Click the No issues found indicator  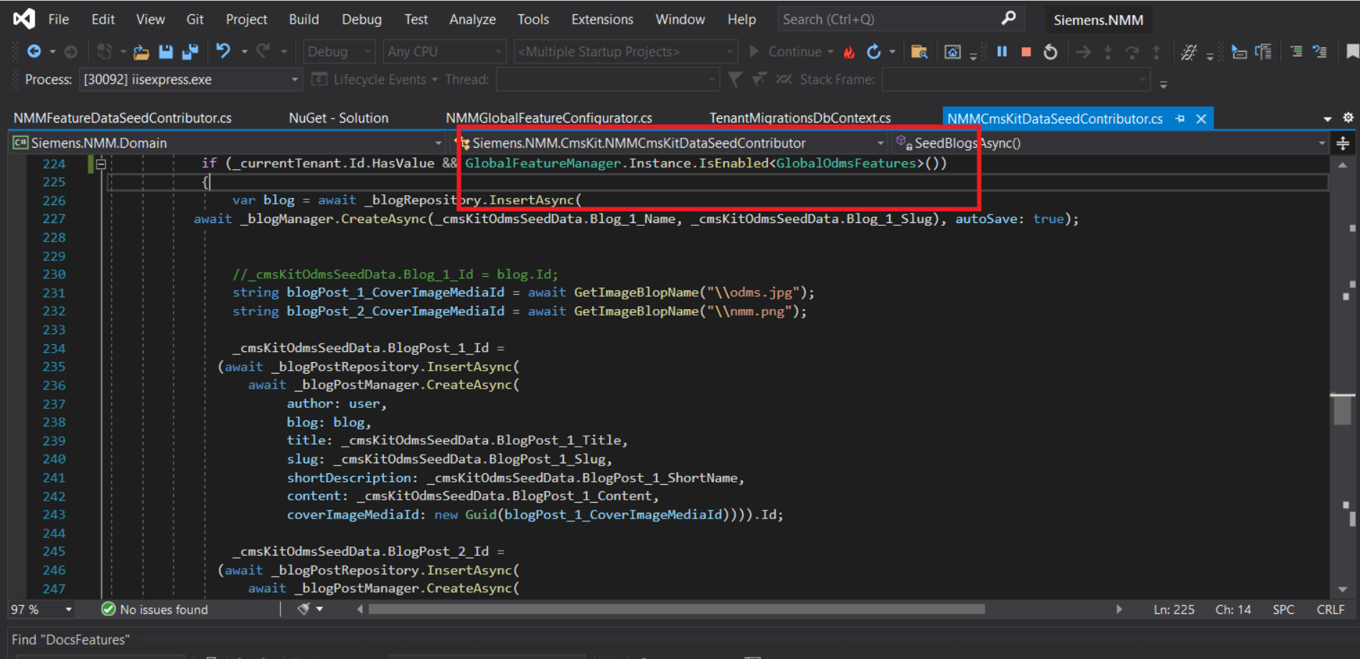[x=155, y=610]
